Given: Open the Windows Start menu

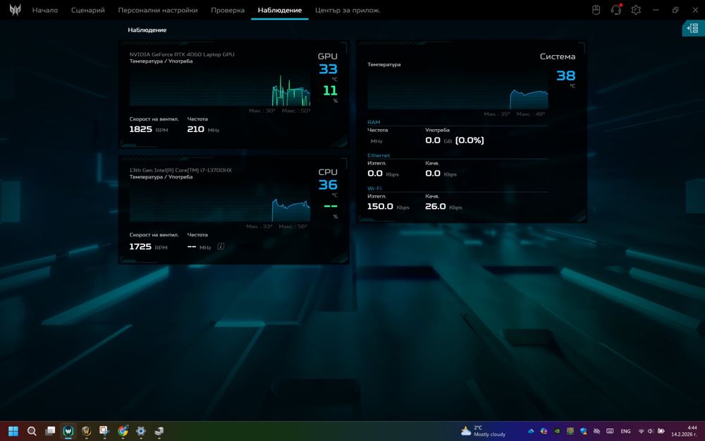Looking at the screenshot, I should click(x=13, y=431).
